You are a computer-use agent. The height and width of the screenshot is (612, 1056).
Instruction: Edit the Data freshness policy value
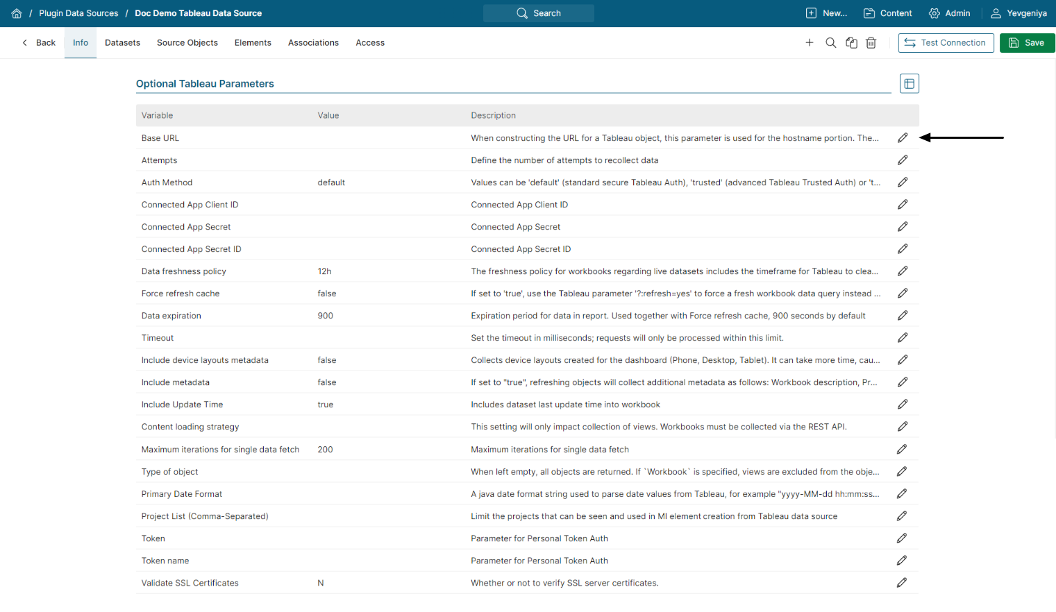[x=903, y=271]
